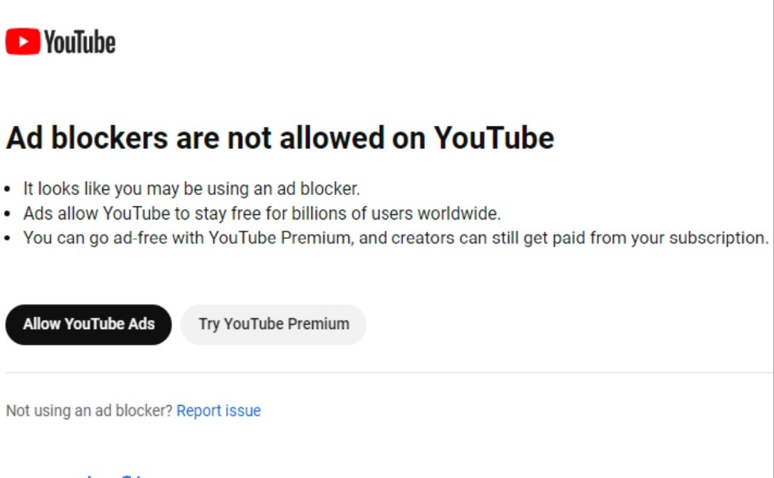Click 'YouTube Premium' within the third bullet
This screenshot has height=478, width=774.
click(281, 238)
